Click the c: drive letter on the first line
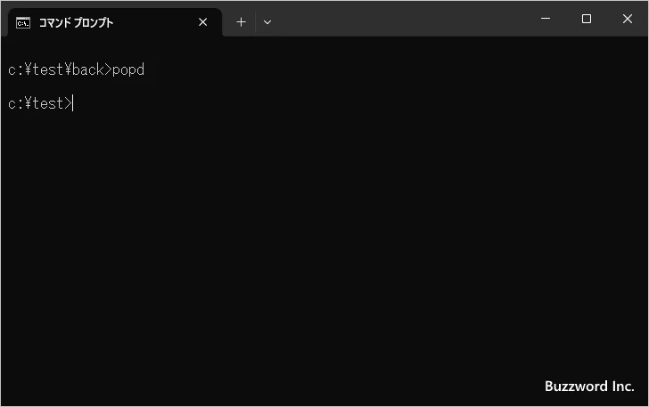The image size is (649, 407). [14, 69]
